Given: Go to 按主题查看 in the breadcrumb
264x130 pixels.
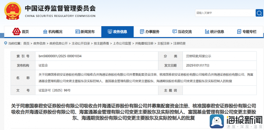Looking at the screenshot, I should pos(101,43).
